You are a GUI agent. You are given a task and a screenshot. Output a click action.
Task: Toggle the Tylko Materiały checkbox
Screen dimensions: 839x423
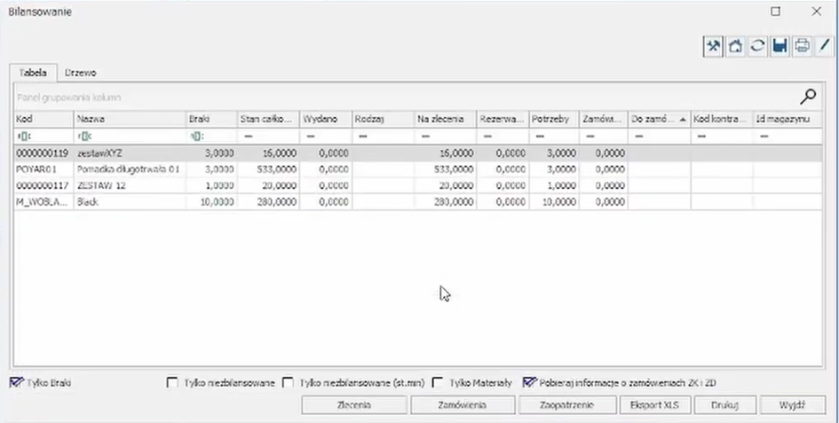(x=438, y=383)
